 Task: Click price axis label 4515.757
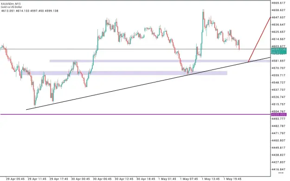[x=279, y=104]
